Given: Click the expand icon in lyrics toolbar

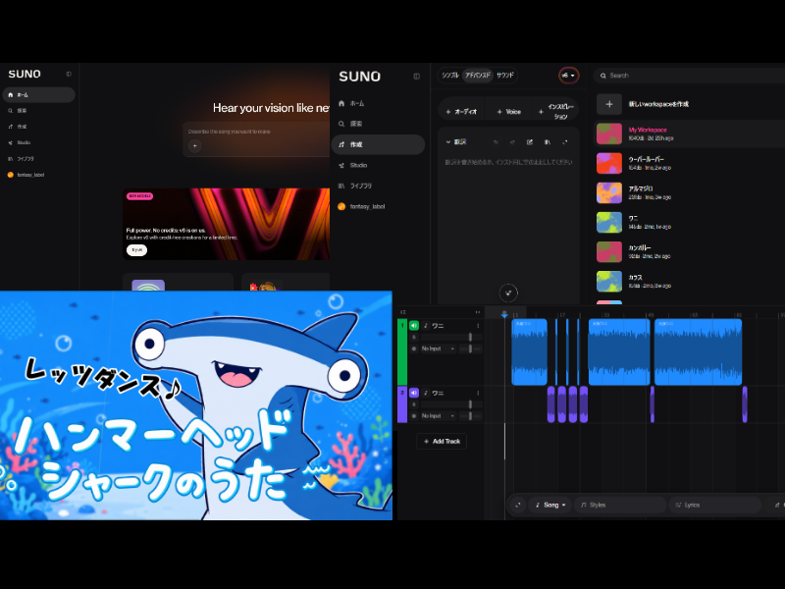Looking at the screenshot, I should (x=565, y=142).
